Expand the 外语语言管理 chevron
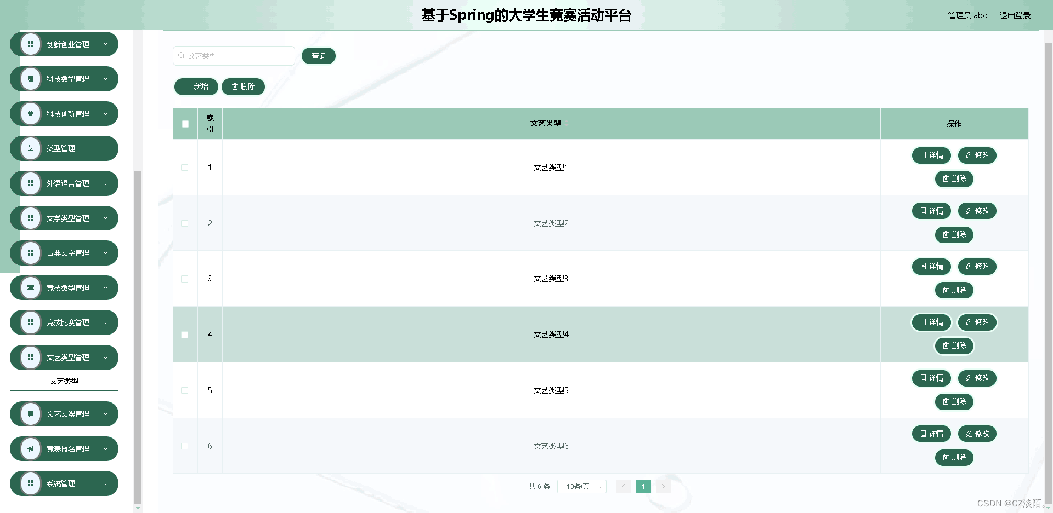Image resolution: width=1053 pixels, height=513 pixels. [x=106, y=183]
